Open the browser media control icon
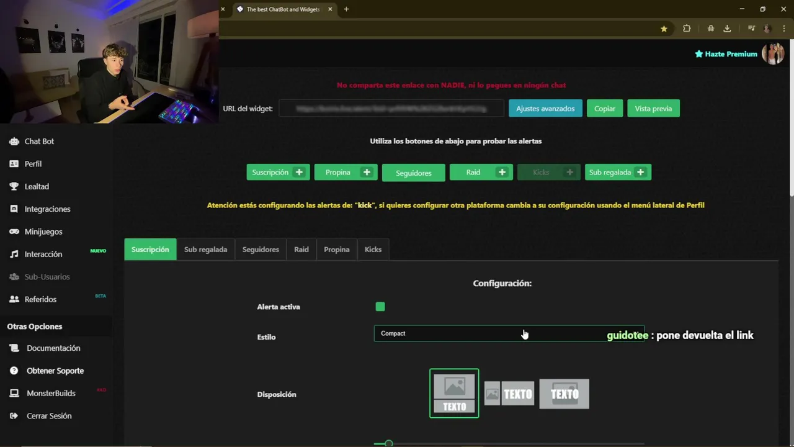The height and width of the screenshot is (447, 794). tap(751, 29)
